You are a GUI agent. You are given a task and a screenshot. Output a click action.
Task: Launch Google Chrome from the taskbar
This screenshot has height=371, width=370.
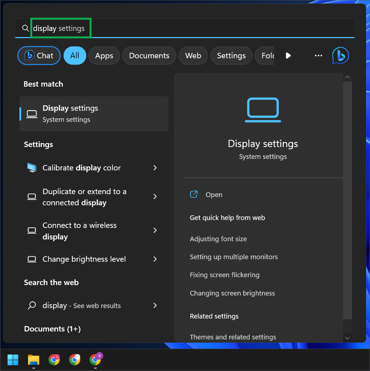(x=54, y=359)
